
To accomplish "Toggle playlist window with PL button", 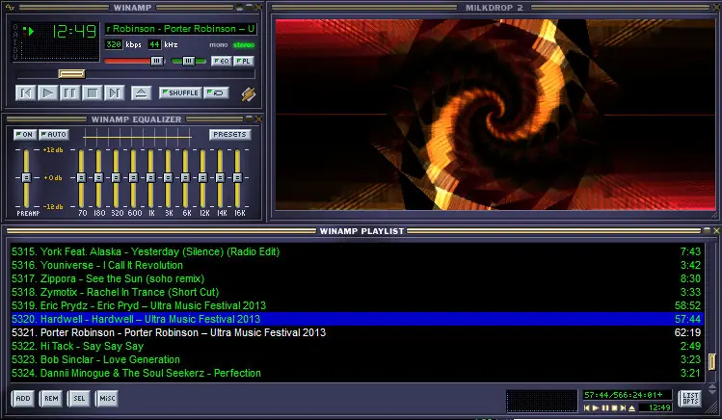I will pyautogui.click(x=244, y=61).
